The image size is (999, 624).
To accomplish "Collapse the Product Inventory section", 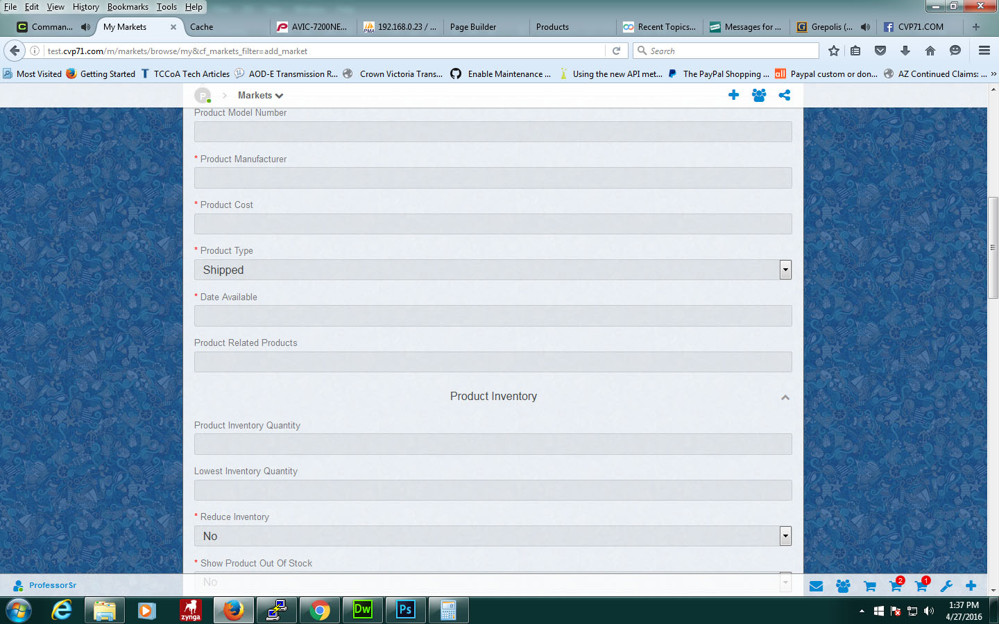I will tap(785, 397).
